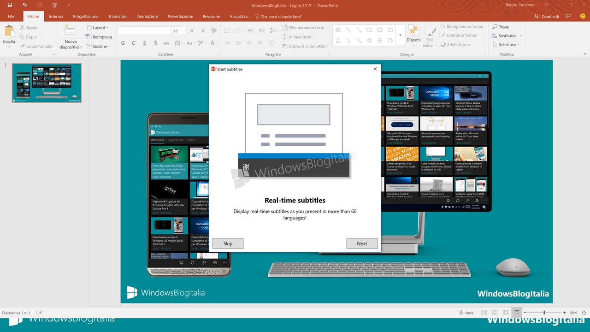Click Skip in Start Subtitles dialog
Screen dimensions: 590x332
[228, 243]
